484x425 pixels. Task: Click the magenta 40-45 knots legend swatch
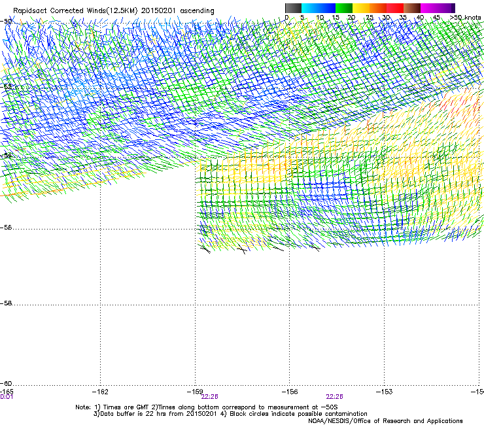(429, 8)
